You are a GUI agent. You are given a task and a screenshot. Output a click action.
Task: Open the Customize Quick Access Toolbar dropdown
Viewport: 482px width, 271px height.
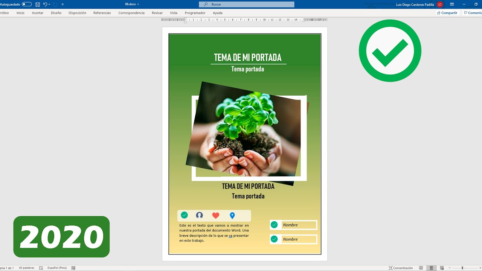click(x=63, y=5)
